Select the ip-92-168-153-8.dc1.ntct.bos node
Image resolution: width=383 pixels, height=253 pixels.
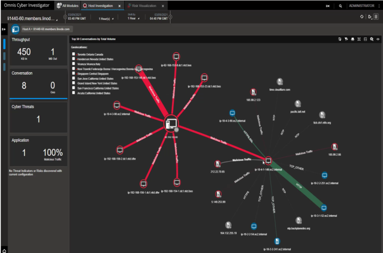click(176, 57)
